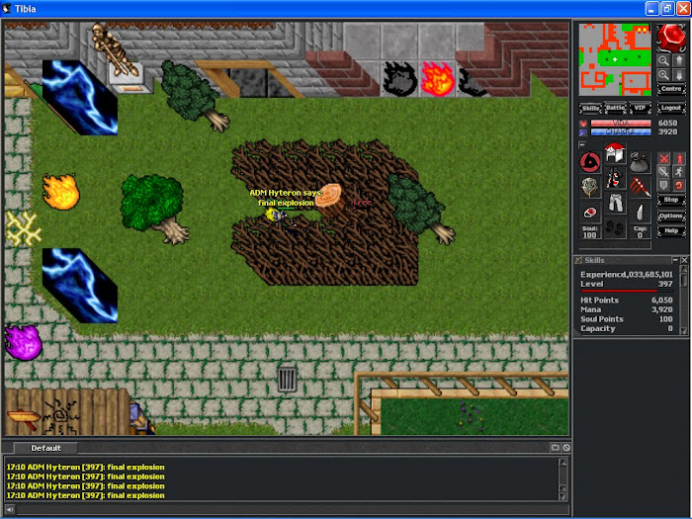Click the Logout button
692x519 pixels.
tap(671, 108)
